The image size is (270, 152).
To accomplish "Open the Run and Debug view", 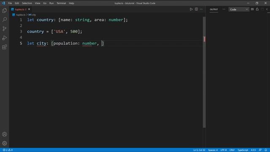I will coord(5,38).
